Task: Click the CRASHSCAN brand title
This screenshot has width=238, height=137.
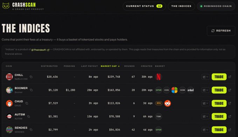Action: [x=24, y=5]
